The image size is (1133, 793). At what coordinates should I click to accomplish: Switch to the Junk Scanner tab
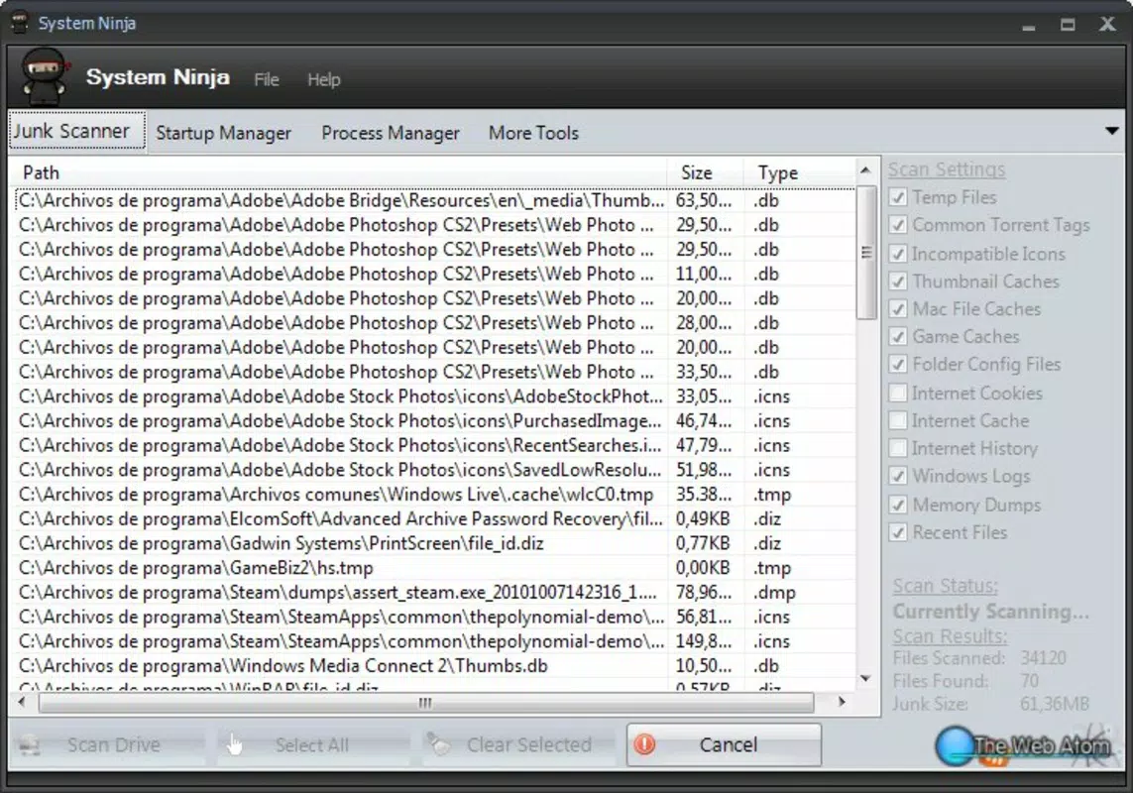click(x=76, y=132)
